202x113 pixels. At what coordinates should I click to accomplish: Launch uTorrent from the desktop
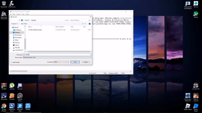click(x=12, y=86)
